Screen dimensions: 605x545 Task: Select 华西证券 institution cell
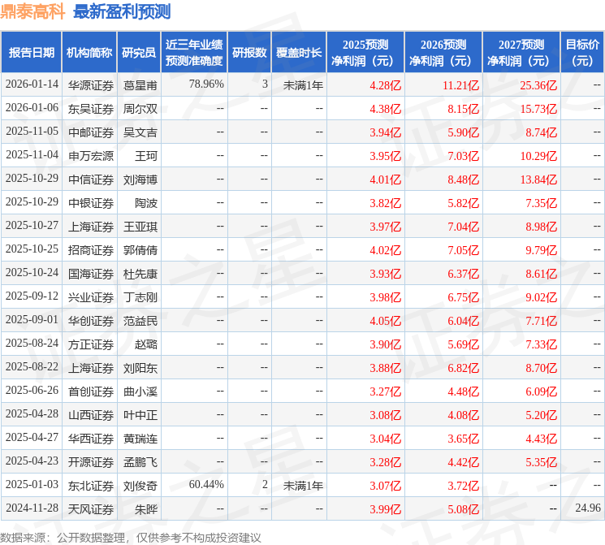(91, 439)
